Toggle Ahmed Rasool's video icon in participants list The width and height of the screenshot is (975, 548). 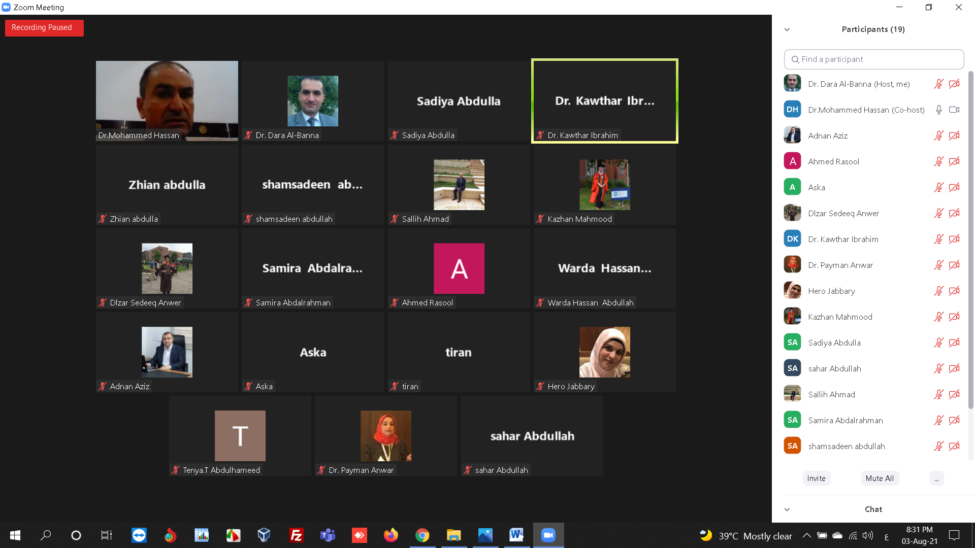(x=954, y=161)
